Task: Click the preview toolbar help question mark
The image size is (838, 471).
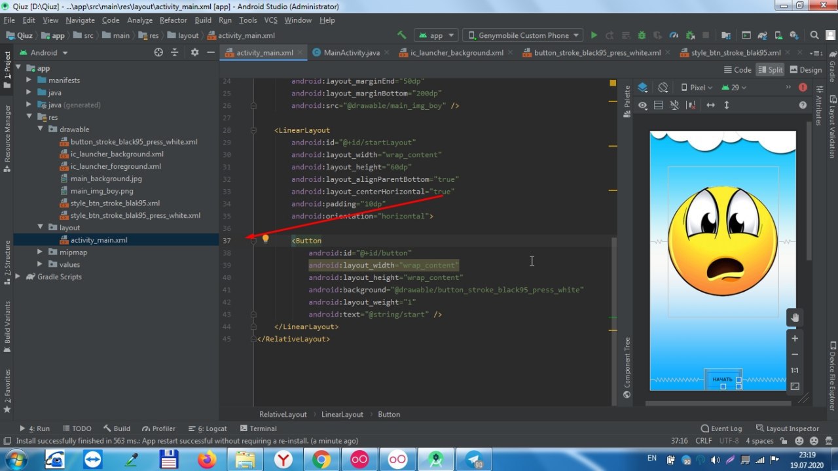Action: click(803, 105)
